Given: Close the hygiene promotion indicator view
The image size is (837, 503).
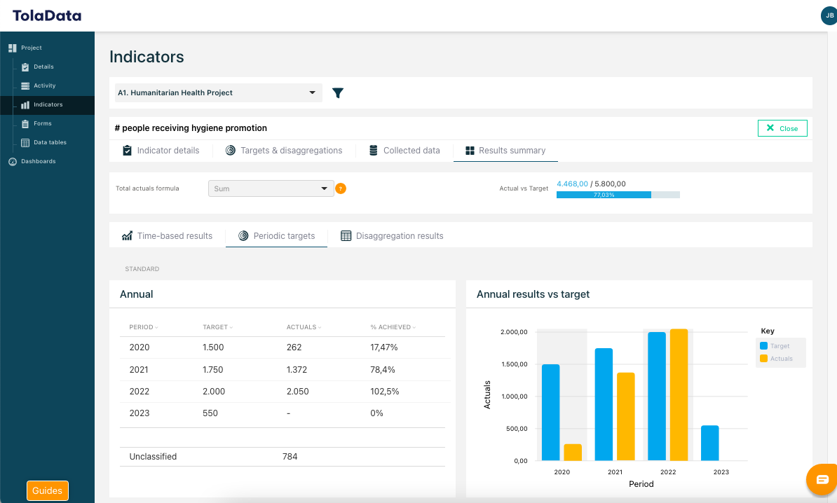Looking at the screenshot, I should tap(782, 128).
